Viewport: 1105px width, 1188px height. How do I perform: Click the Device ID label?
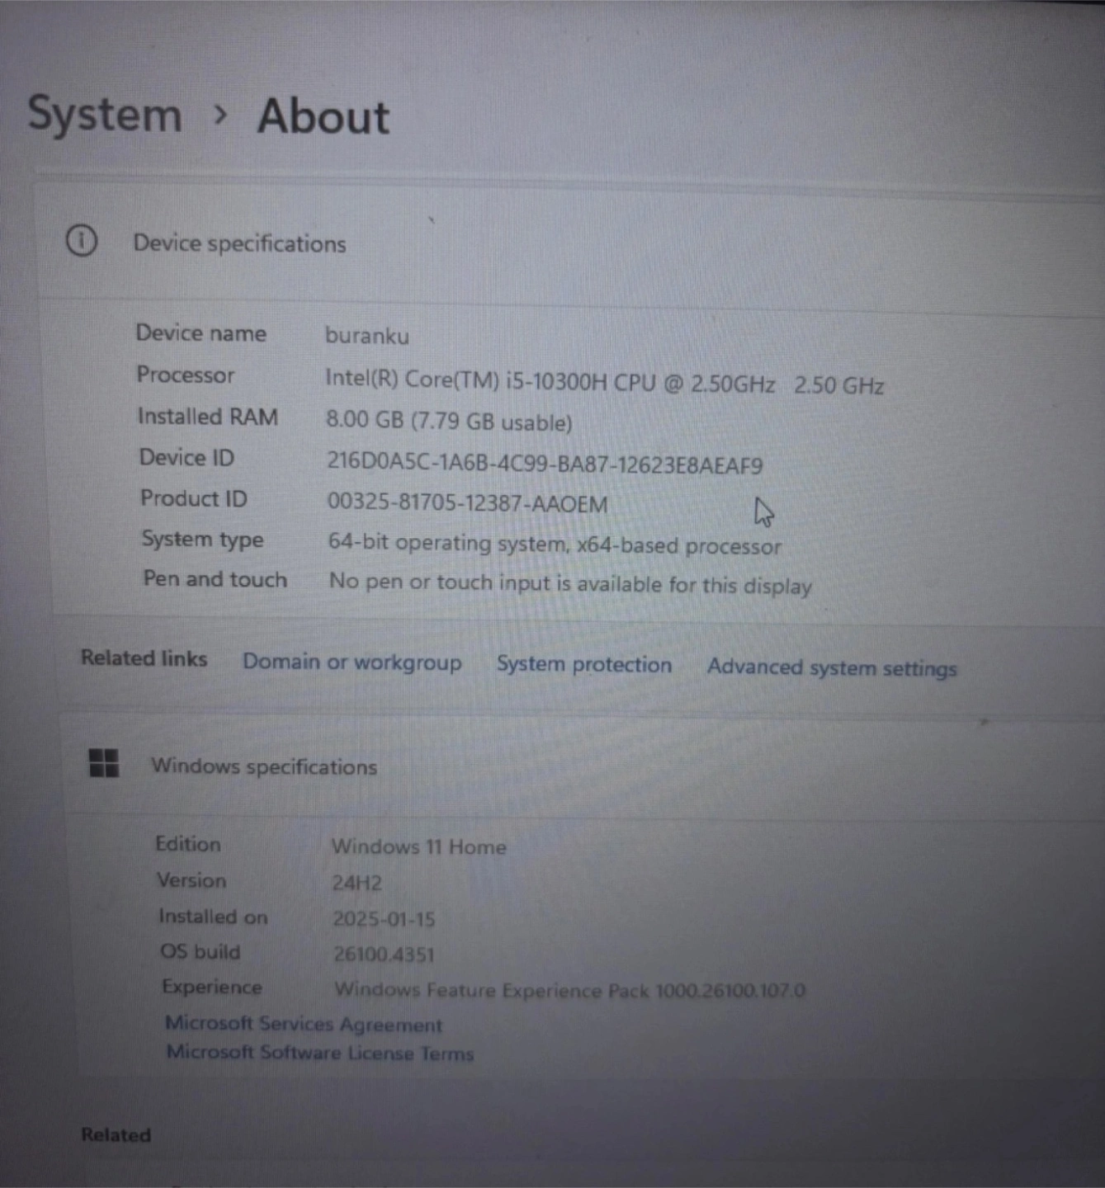187,458
